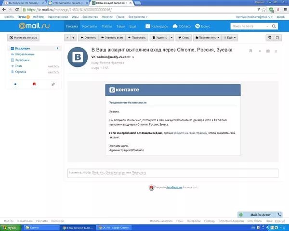Switch to Файлы tab

[x=107, y=26]
